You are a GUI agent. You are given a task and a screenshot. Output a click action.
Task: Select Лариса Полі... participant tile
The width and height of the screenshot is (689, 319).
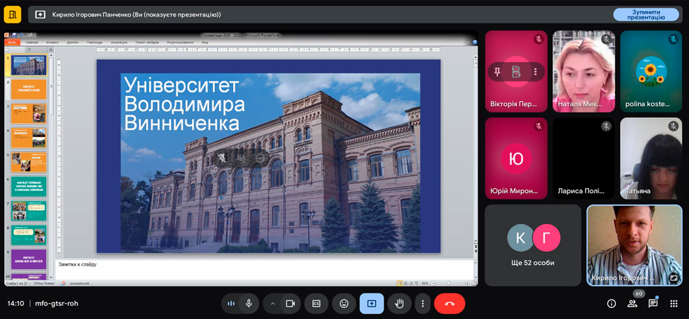point(584,158)
